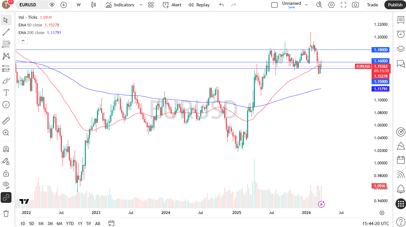Select the brush drawing tool
The width and height of the screenshot is (406, 227).
coord(6,80)
